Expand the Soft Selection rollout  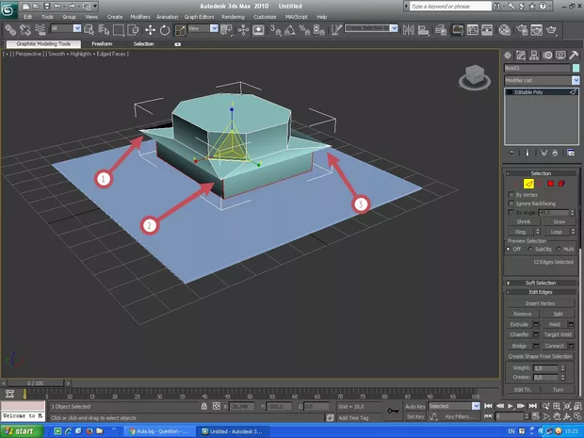[x=540, y=283]
